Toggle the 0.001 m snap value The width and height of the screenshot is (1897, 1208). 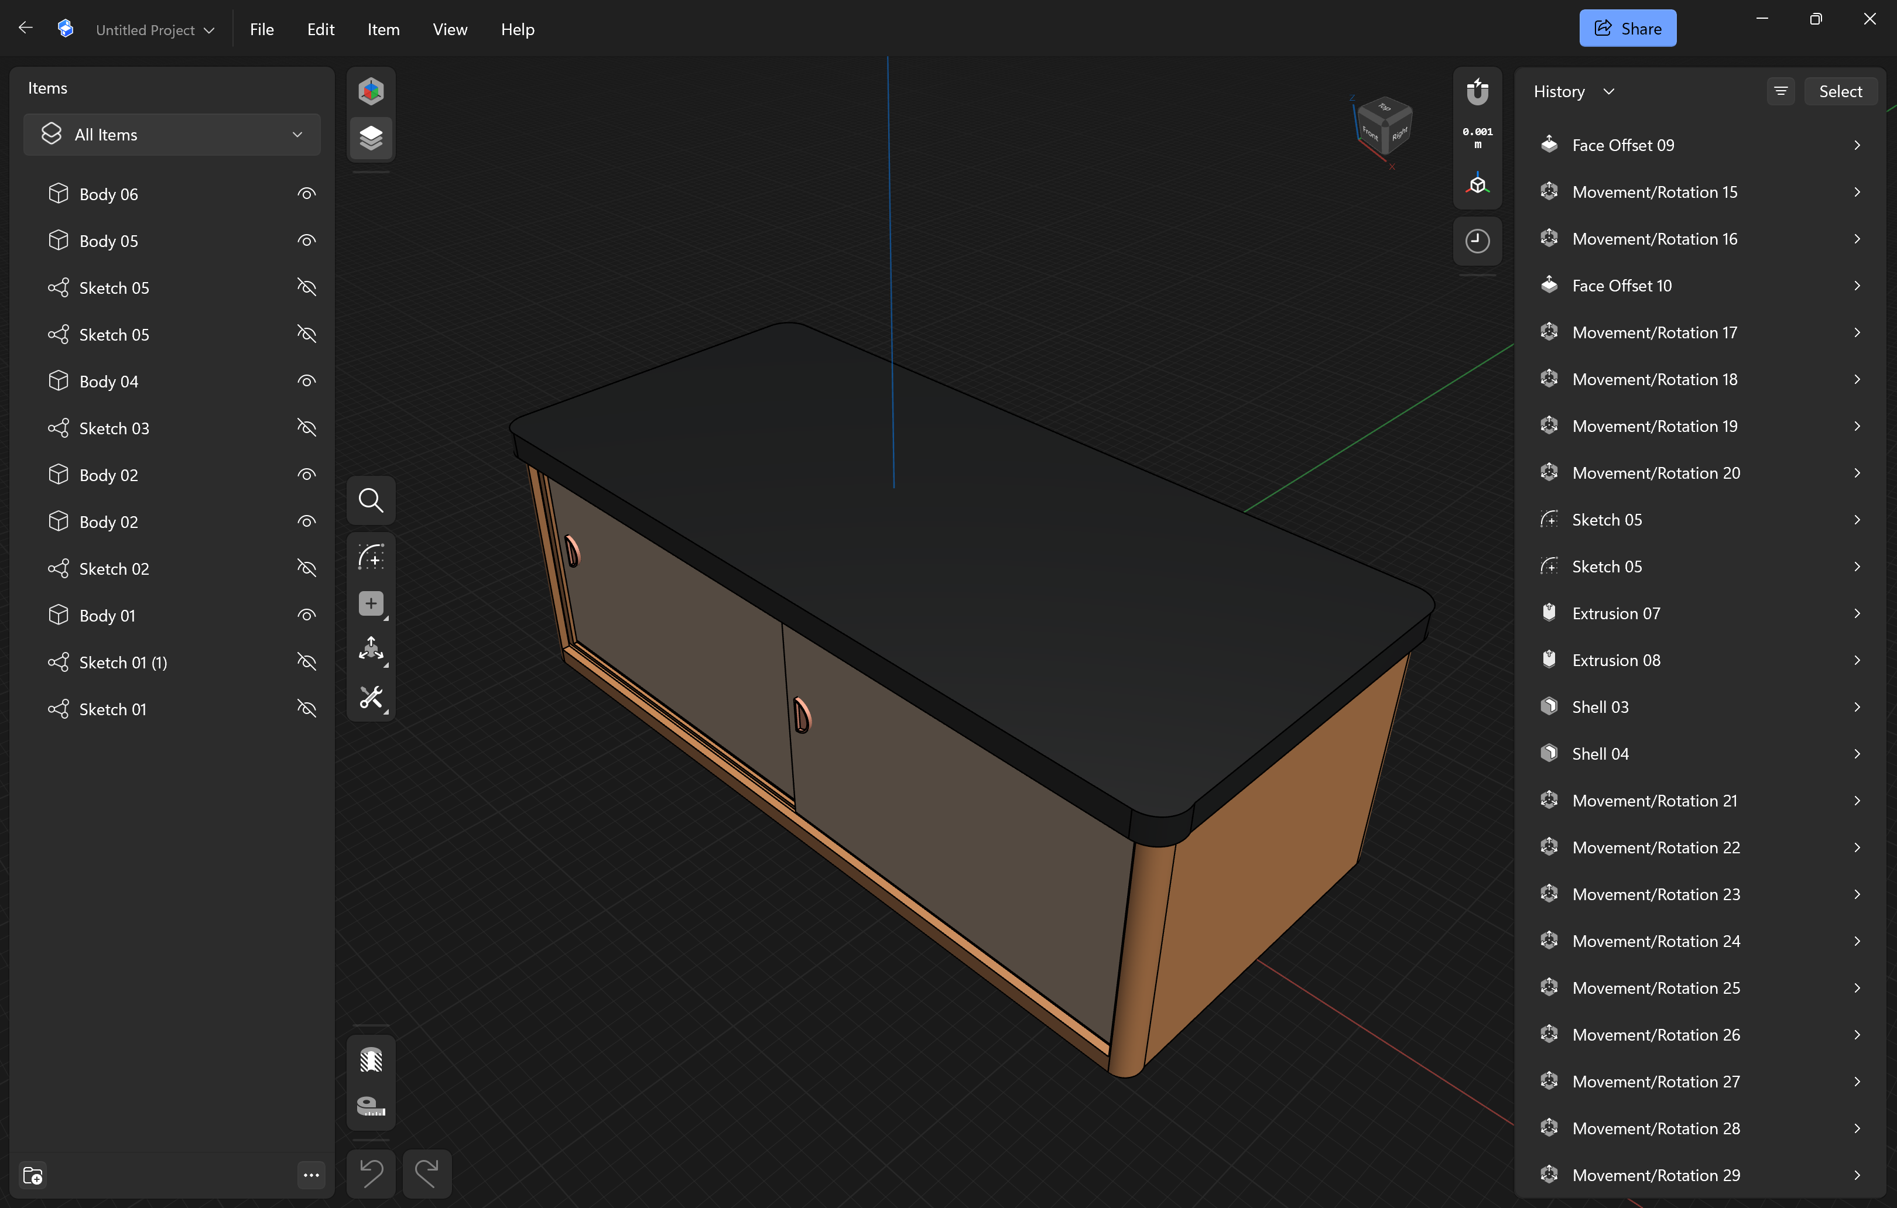[x=1477, y=138]
